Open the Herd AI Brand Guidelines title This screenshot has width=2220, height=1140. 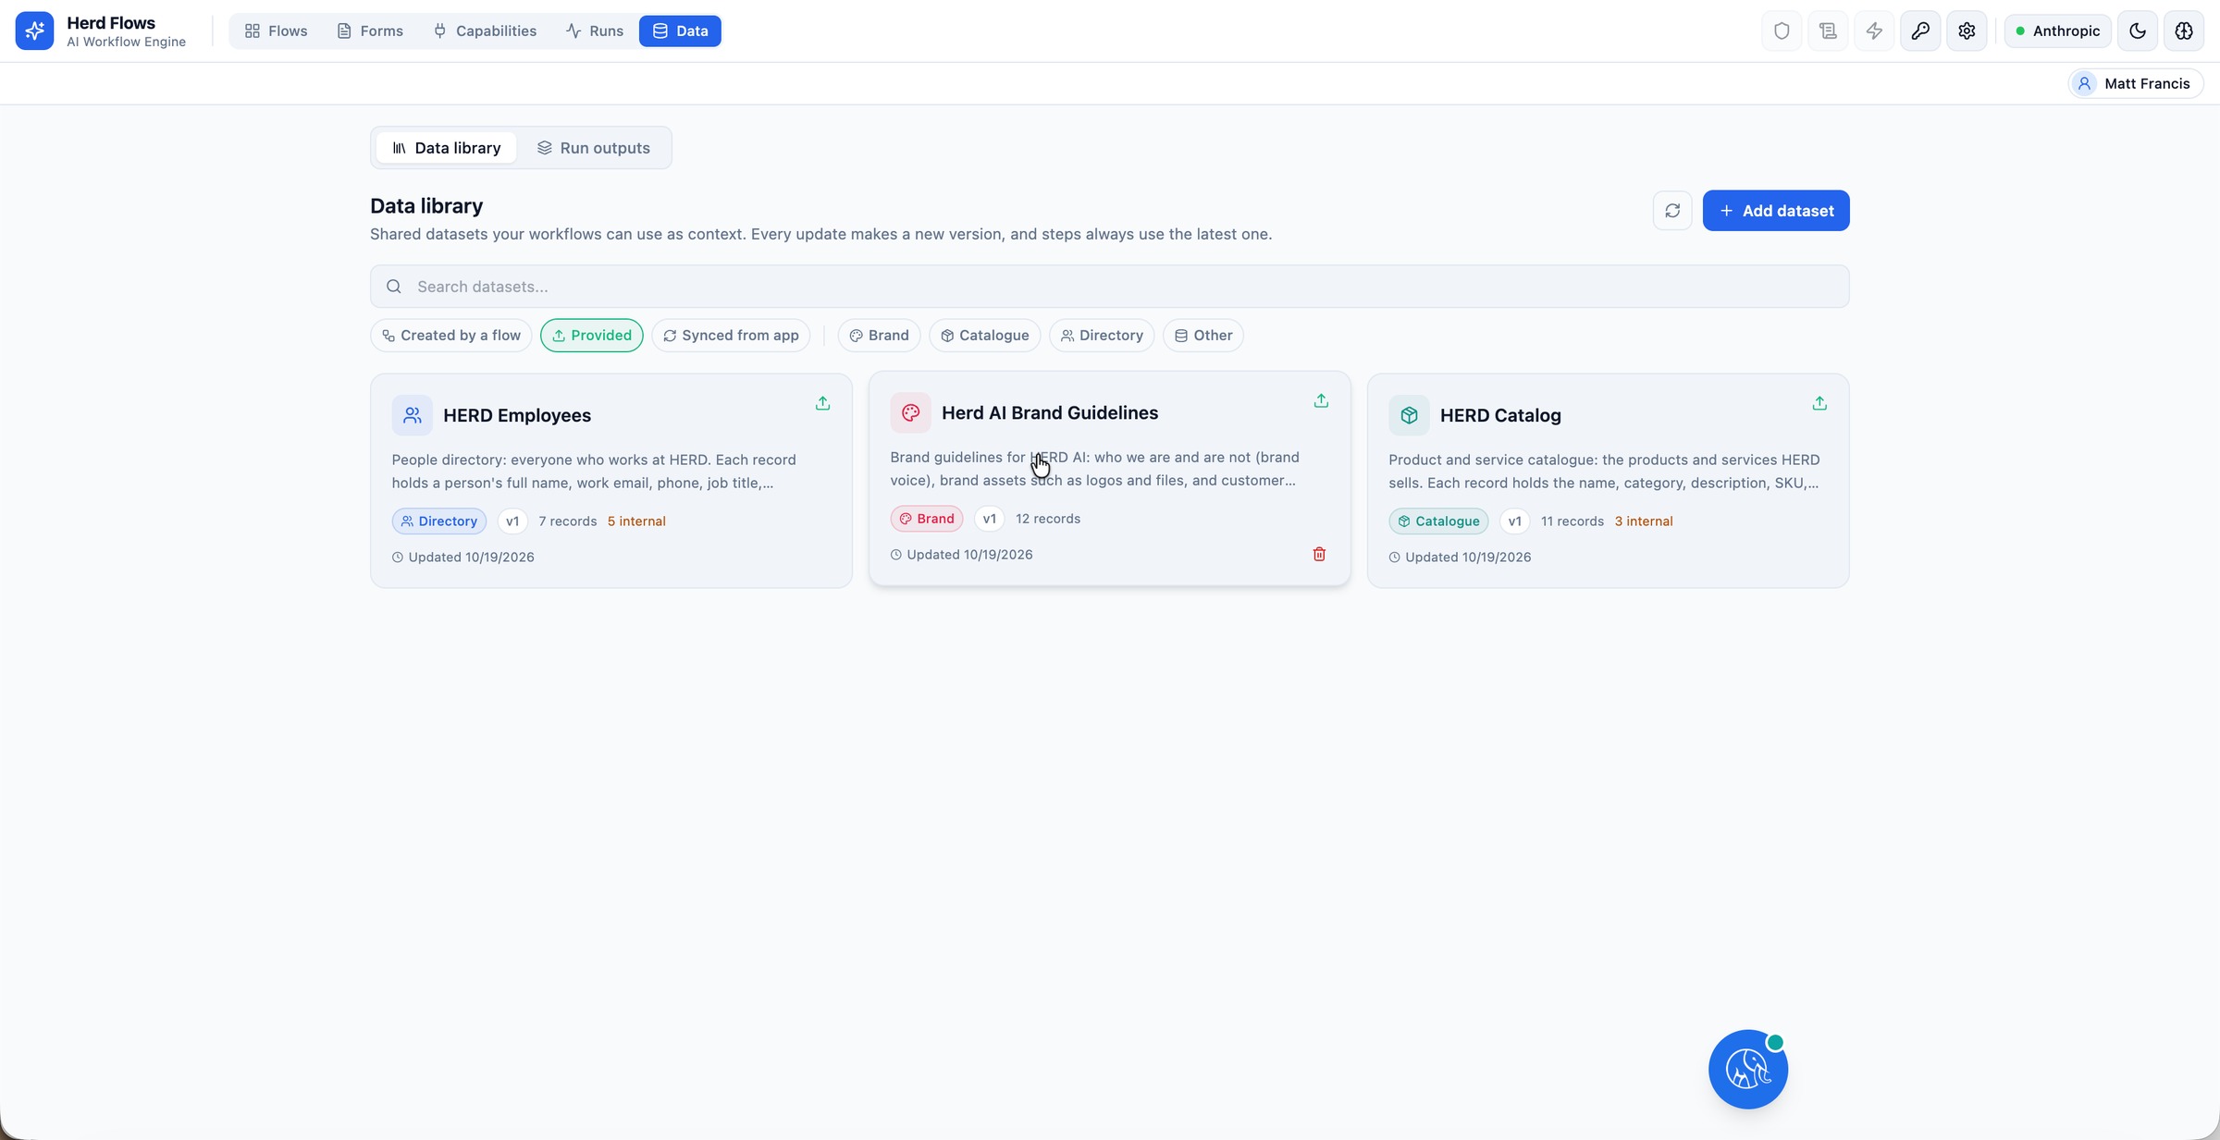pyautogui.click(x=1050, y=412)
